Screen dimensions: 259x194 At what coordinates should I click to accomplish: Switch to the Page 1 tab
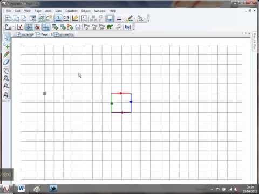pyautogui.click(x=44, y=34)
